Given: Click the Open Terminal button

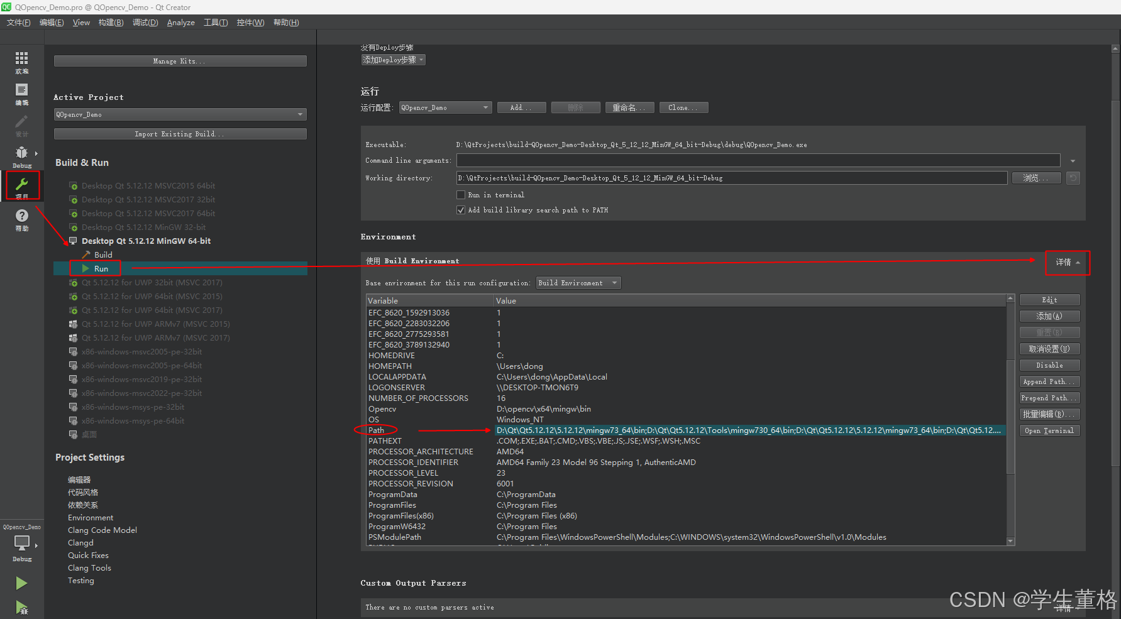Looking at the screenshot, I should tap(1049, 430).
